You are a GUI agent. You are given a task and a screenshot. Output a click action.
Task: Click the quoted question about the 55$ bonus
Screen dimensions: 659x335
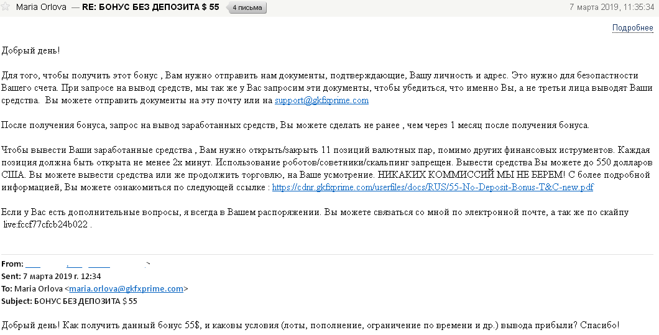click(x=310, y=326)
